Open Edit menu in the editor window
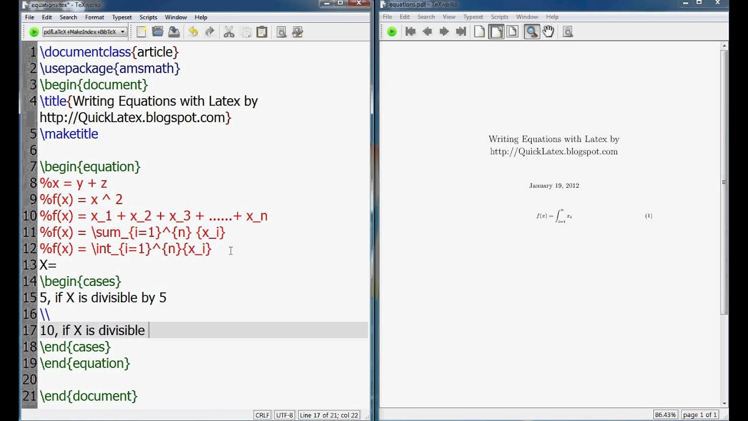748x421 pixels. point(47,17)
